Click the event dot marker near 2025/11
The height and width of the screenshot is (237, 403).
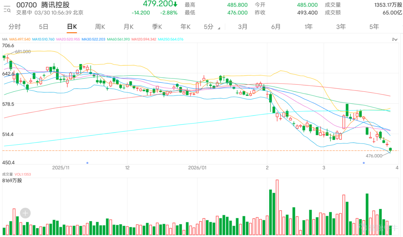(x=87, y=163)
